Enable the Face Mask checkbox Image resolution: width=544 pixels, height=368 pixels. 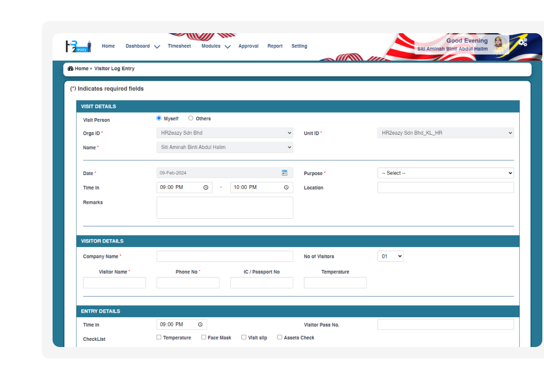click(x=204, y=337)
